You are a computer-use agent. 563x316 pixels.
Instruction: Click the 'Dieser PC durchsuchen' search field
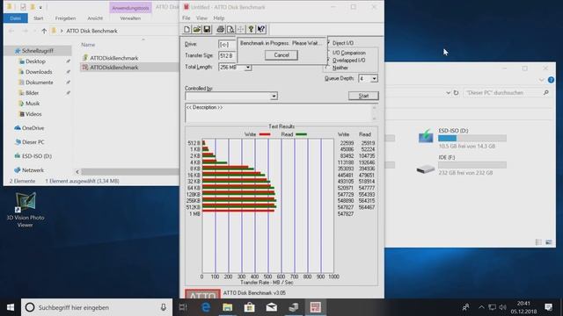tap(507, 93)
